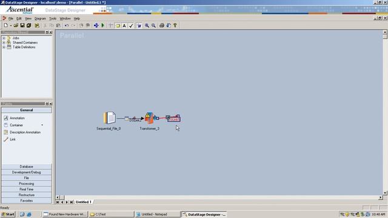The width and height of the screenshot is (388, 218).
Task: Select Jobs folder in repository
Action: pyautogui.click(x=16, y=38)
